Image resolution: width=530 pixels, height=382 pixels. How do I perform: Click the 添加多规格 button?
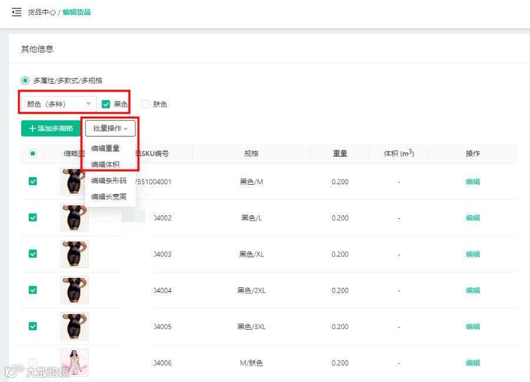coord(51,128)
